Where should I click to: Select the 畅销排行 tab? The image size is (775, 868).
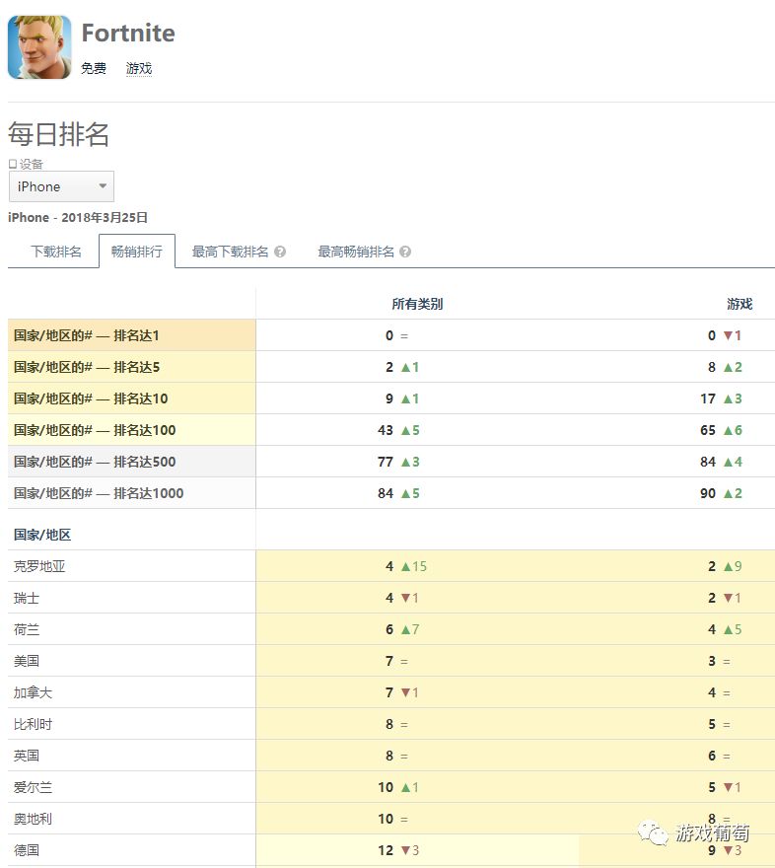[137, 252]
